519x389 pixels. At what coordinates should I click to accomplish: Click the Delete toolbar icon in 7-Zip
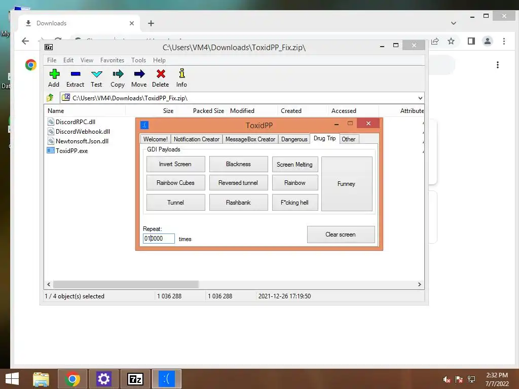pos(161,74)
